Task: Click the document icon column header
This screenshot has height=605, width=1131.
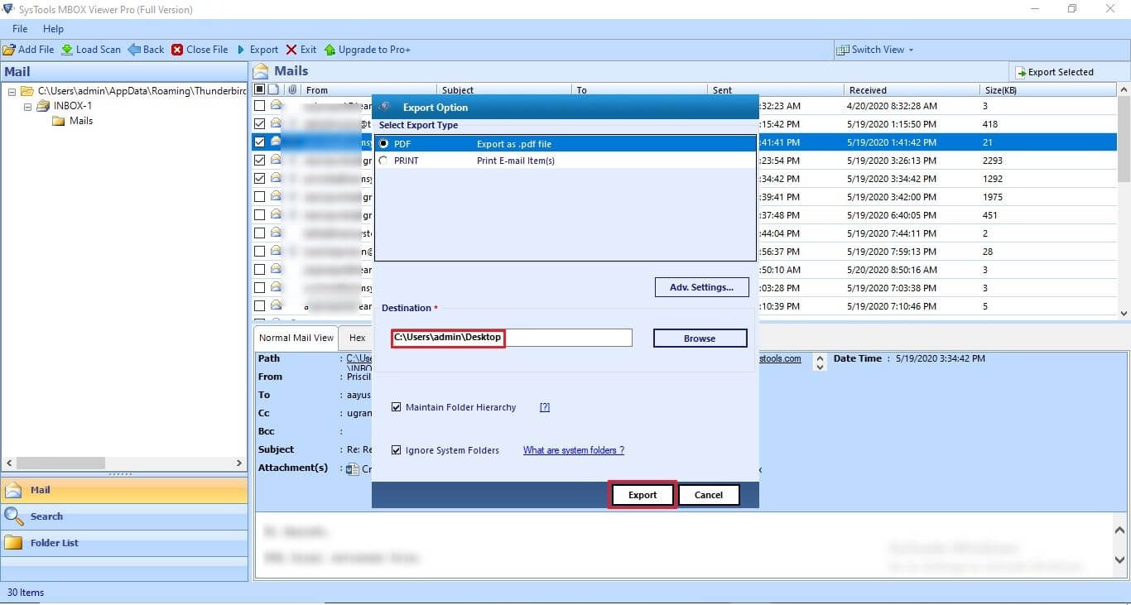Action: click(x=274, y=89)
